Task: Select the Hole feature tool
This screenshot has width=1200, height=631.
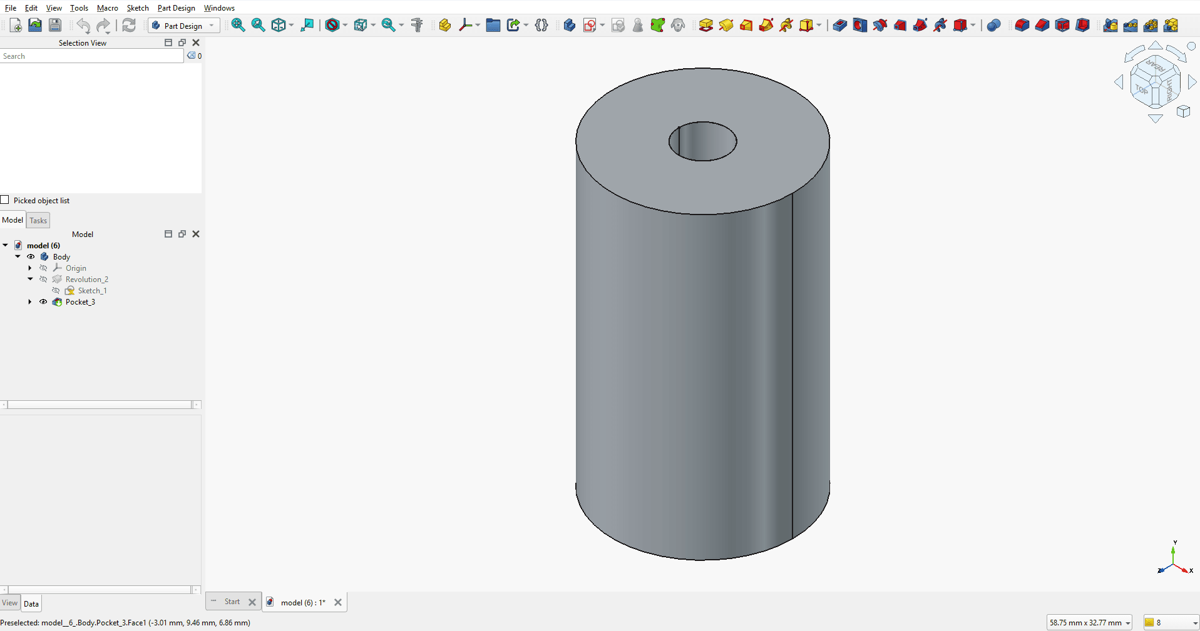Action: click(860, 25)
